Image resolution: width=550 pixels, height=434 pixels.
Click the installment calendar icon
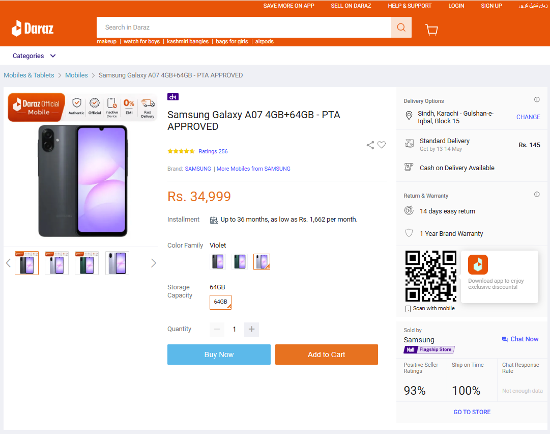pyautogui.click(x=214, y=221)
